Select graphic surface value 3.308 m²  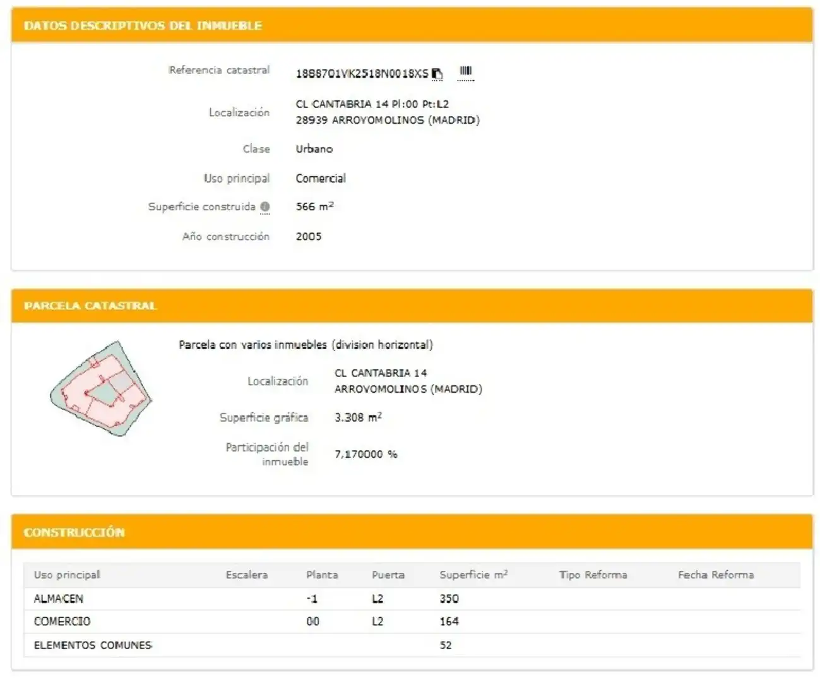[x=358, y=417]
